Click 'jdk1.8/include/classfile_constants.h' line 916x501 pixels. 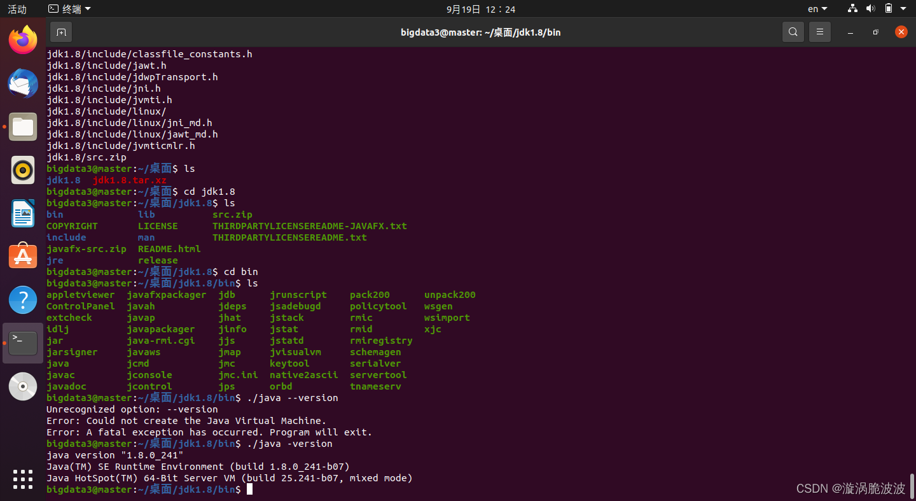tap(149, 54)
